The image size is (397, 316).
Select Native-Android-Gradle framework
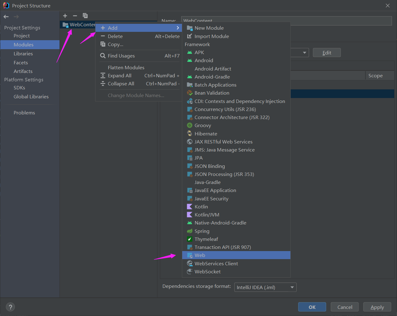point(236,223)
